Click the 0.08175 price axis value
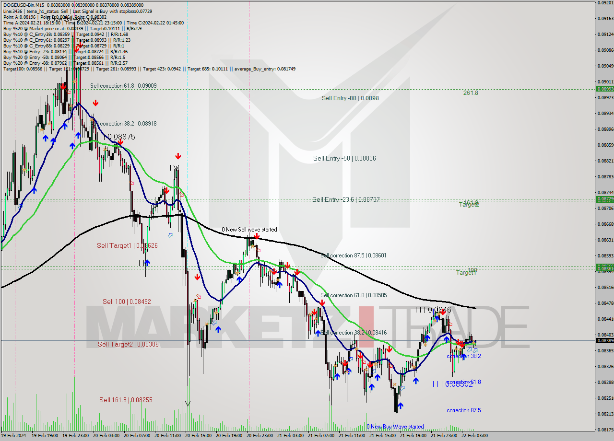 (x=605, y=429)
